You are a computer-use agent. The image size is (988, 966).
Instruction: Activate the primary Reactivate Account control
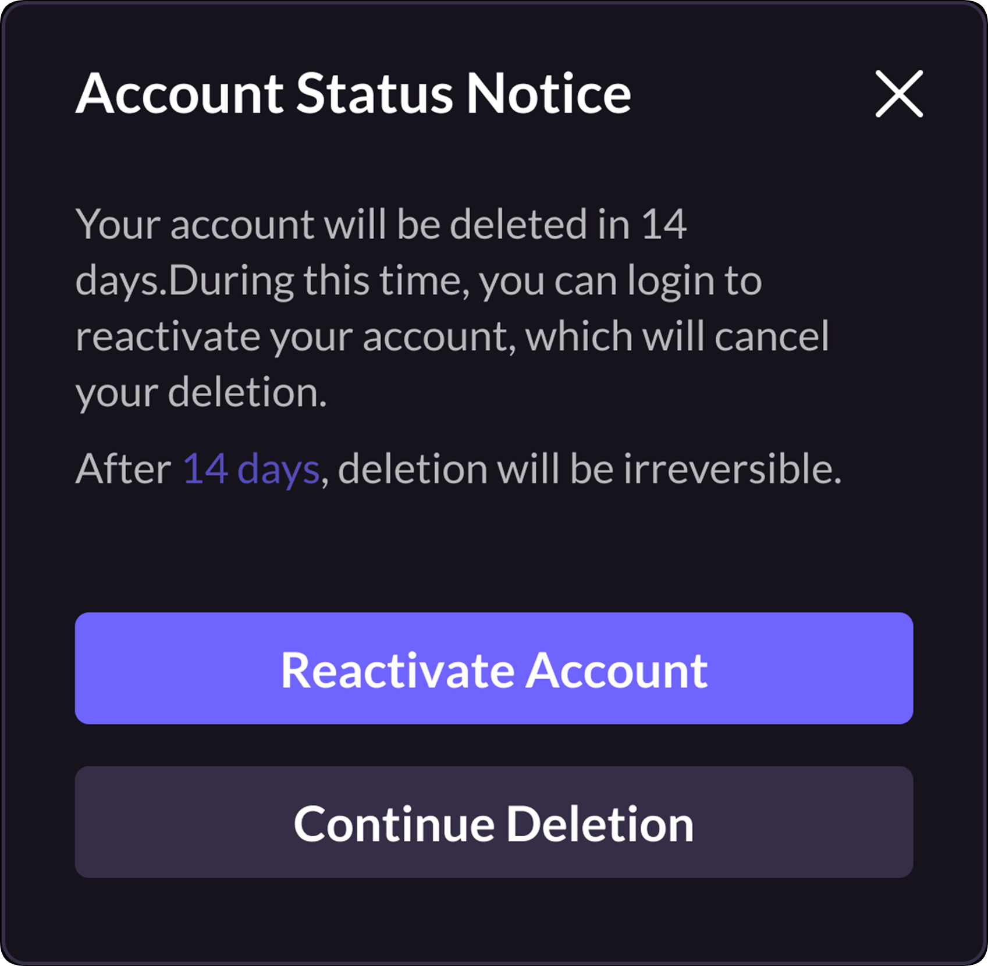point(494,669)
